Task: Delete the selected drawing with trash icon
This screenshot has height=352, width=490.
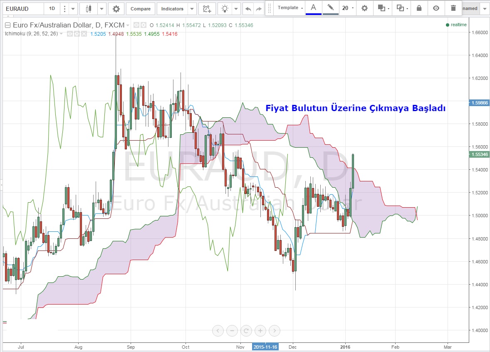Action: point(453,8)
